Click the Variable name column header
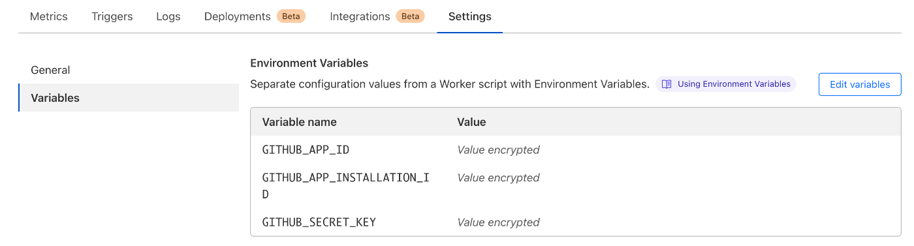The width and height of the screenshot is (914, 246). tap(300, 122)
